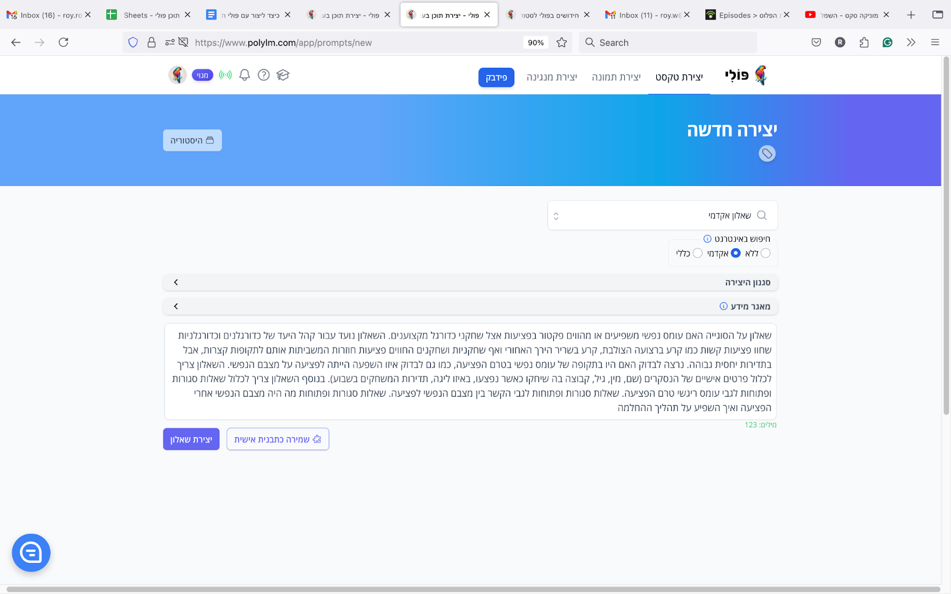Open the help question mark icon
This screenshot has width=951, height=594.
point(264,75)
